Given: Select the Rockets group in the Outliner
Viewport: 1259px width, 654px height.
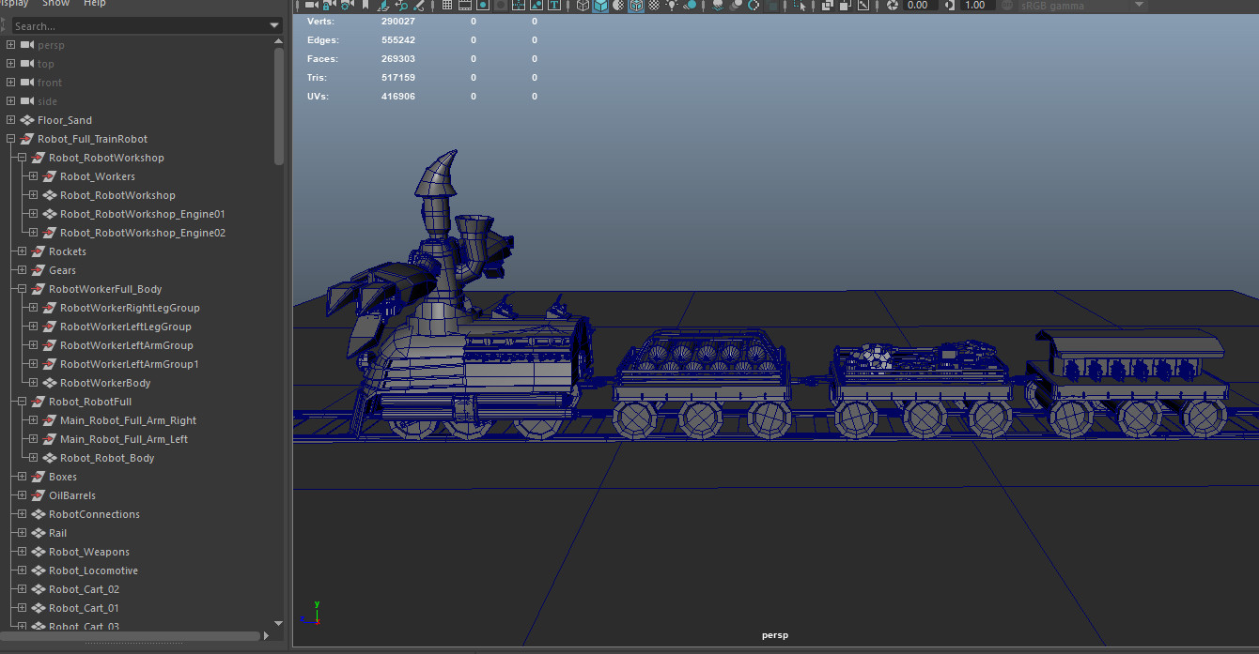Looking at the screenshot, I should click(68, 251).
